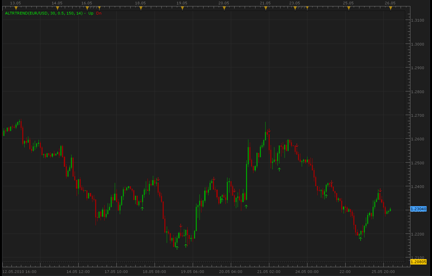432x276 pixels.
Task: Click the rightmost green up arrow near 1.2180
Action: [x=360, y=239]
